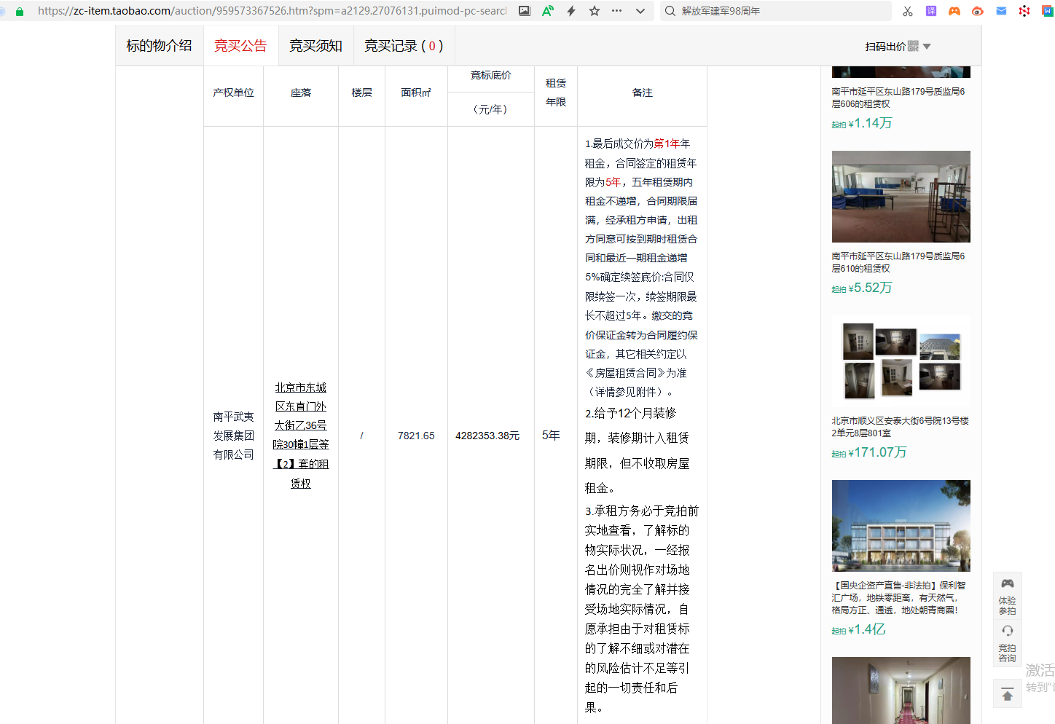Click the lightning bolt speed-mode icon
This screenshot has height=724, width=1055.
click(x=571, y=11)
